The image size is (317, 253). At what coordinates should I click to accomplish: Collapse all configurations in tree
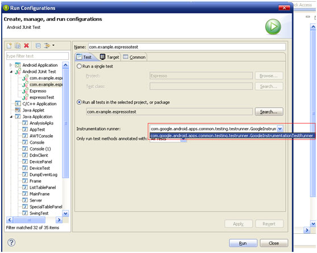click(x=38, y=46)
